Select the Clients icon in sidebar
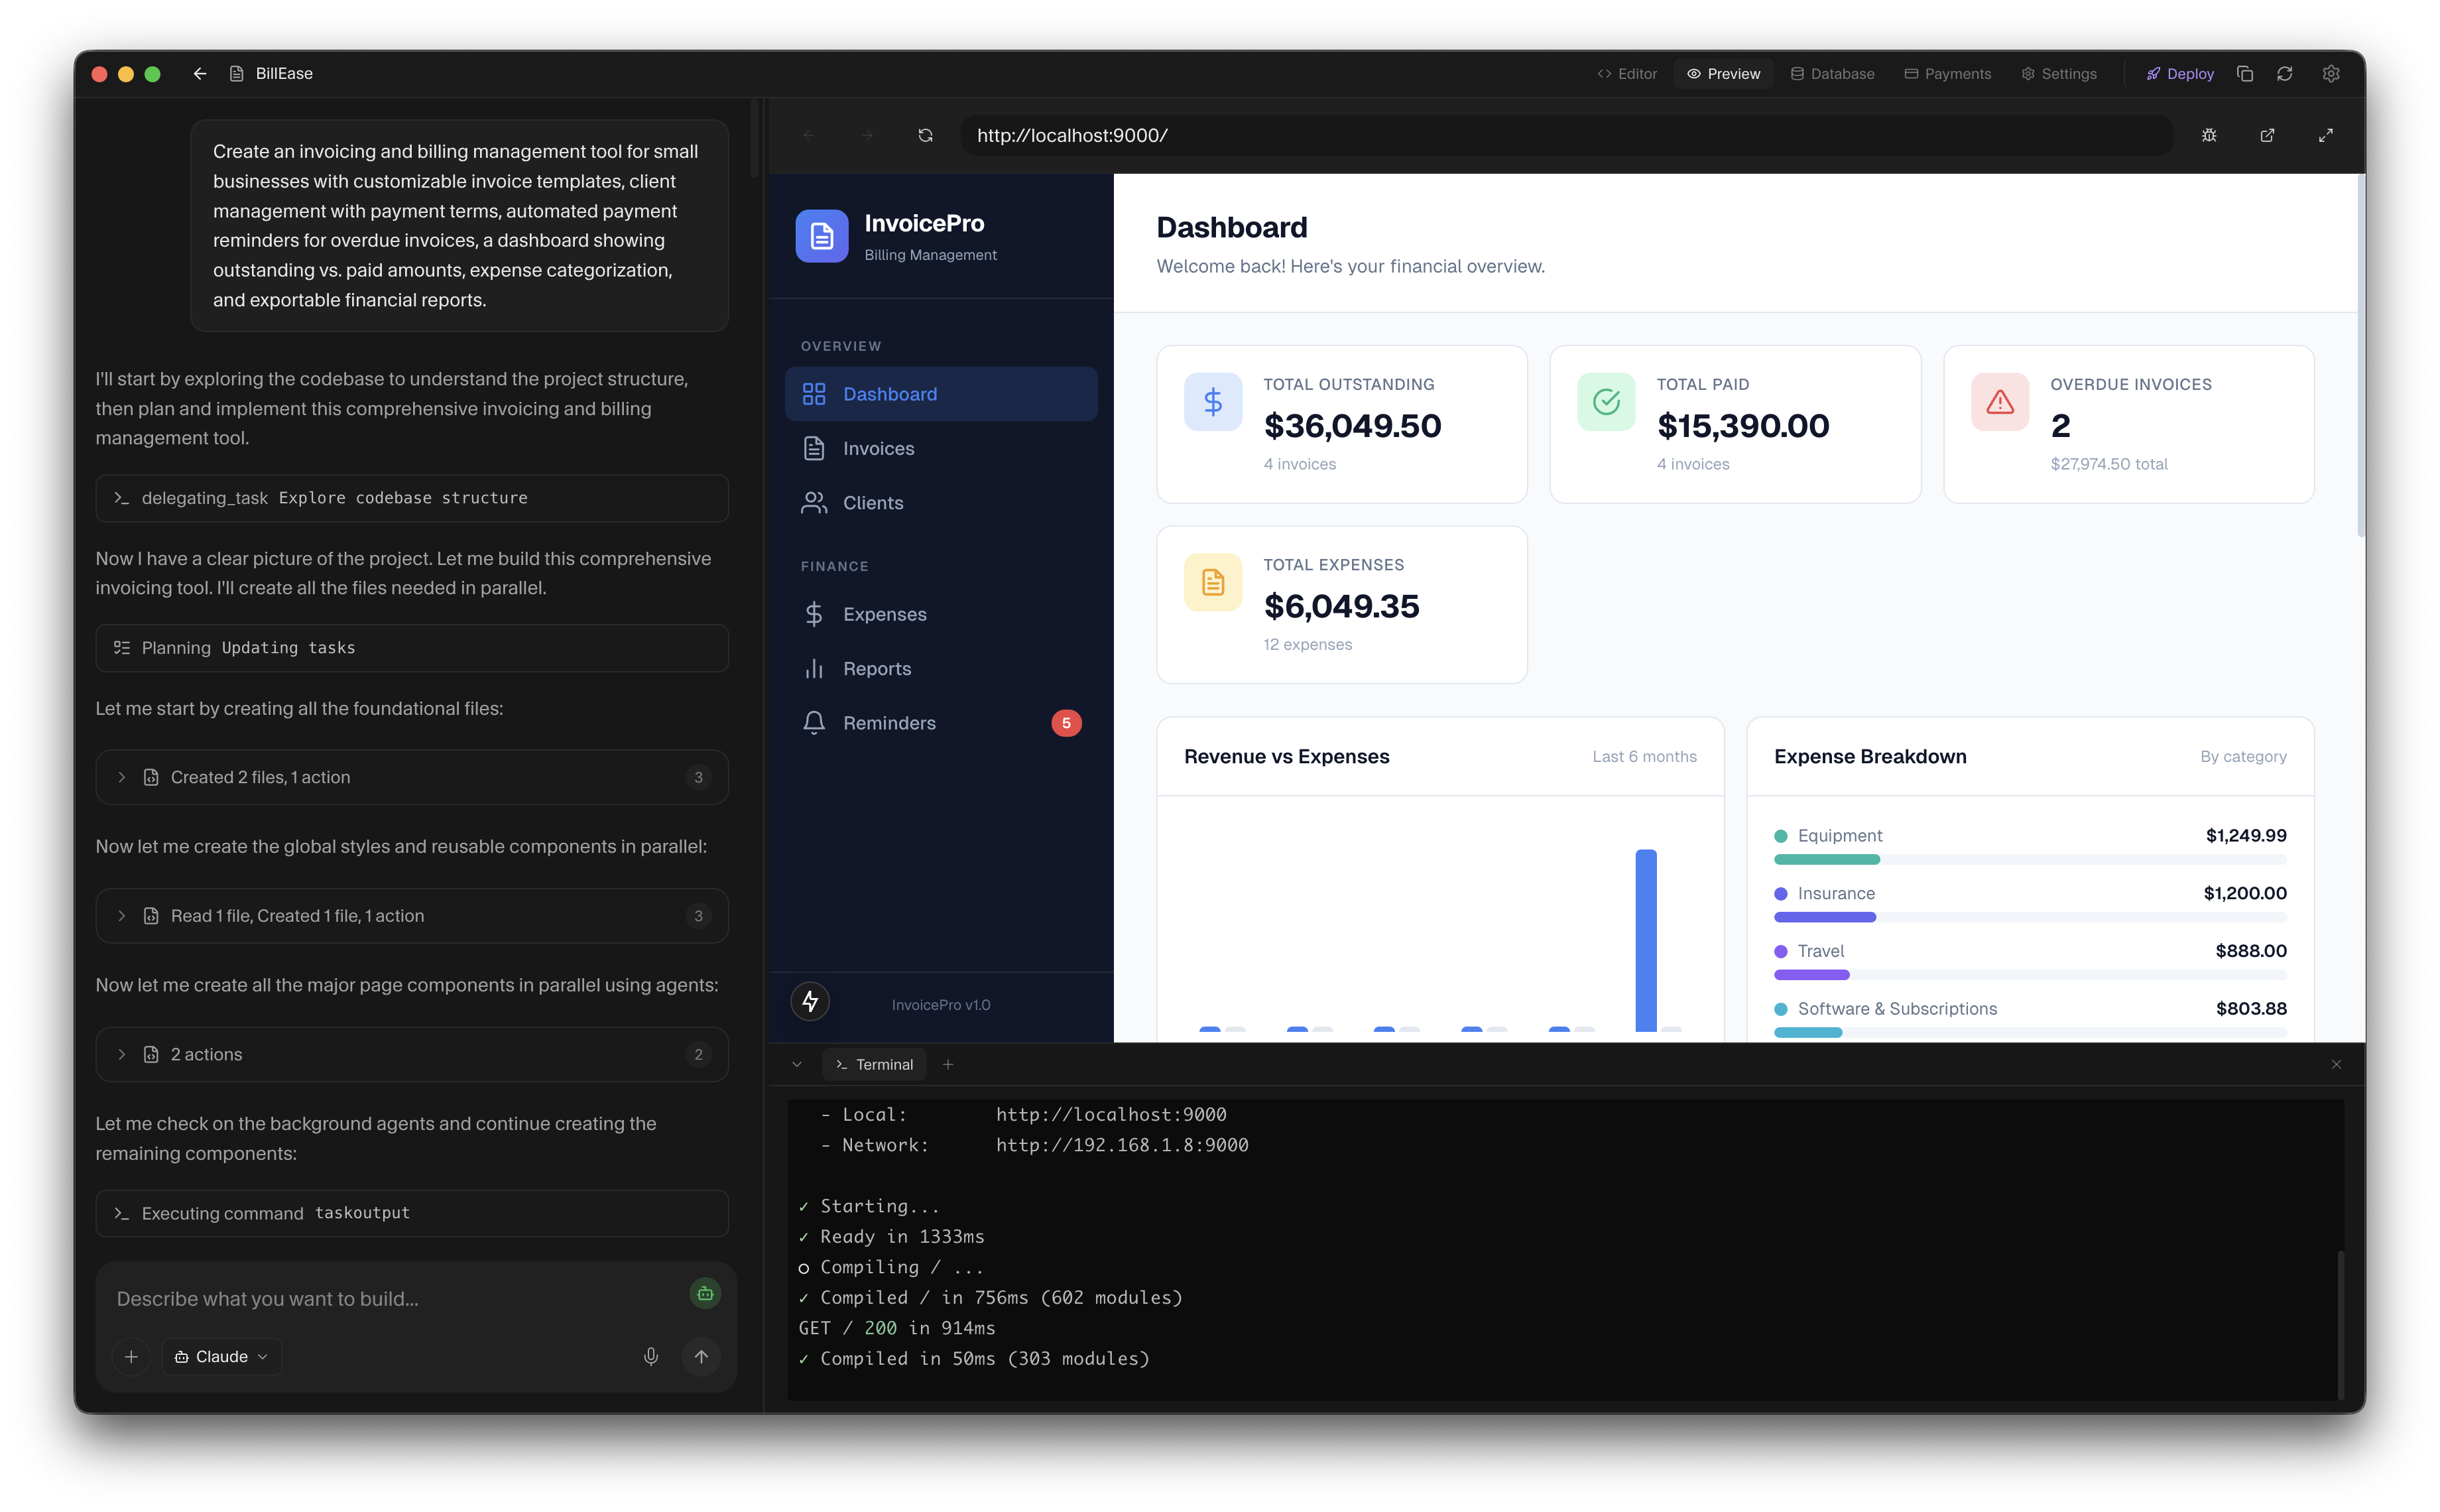This screenshot has height=1512, width=2440. point(814,503)
